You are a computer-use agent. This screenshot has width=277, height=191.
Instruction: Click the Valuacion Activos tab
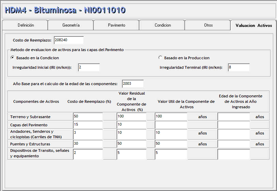[253, 26]
